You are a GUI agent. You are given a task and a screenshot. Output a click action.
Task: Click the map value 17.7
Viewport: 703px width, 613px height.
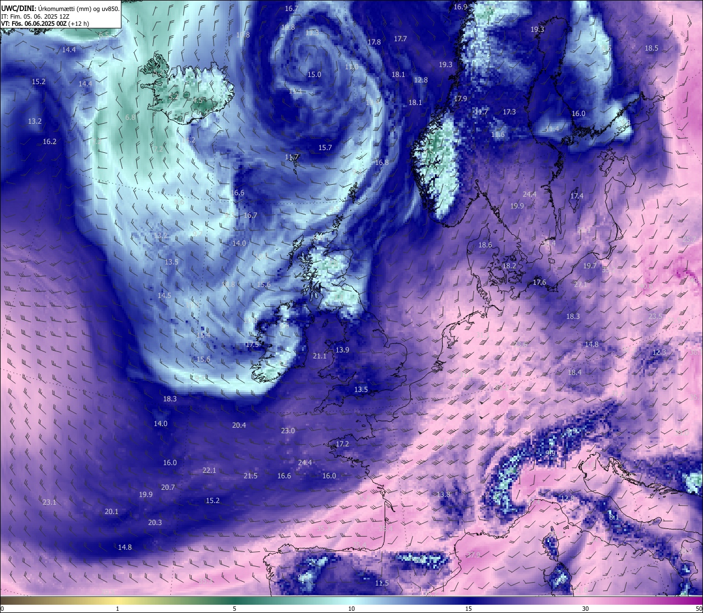pyautogui.click(x=400, y=39)
